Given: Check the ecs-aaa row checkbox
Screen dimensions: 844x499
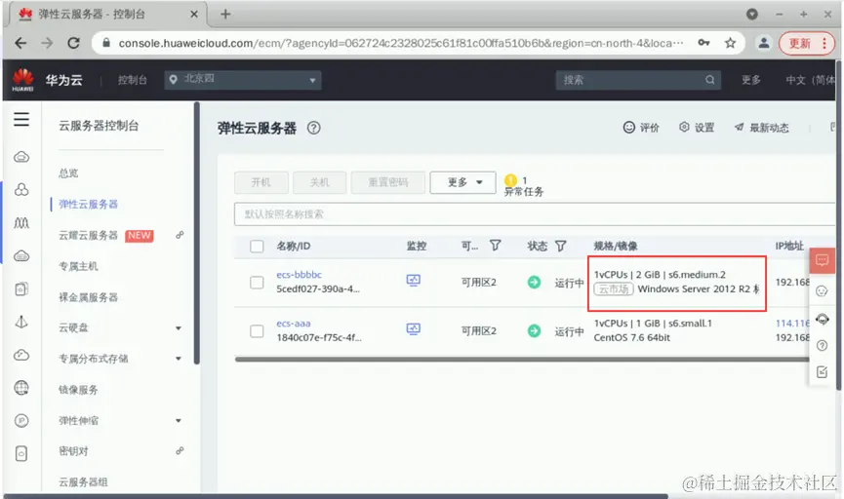Looking at the screenshot, I should click(x=257, y=330).
